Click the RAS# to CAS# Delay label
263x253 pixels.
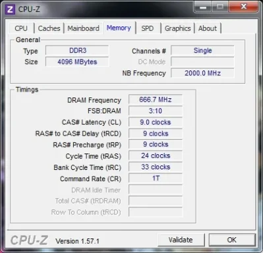[78, 134]
